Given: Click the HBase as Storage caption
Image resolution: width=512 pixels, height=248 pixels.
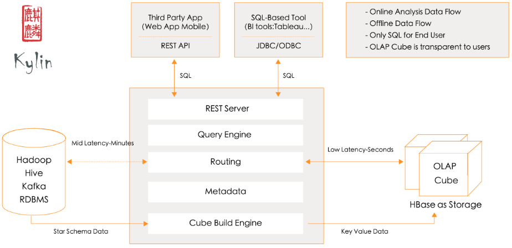Looking at the screenshot, I should point(446,205).
